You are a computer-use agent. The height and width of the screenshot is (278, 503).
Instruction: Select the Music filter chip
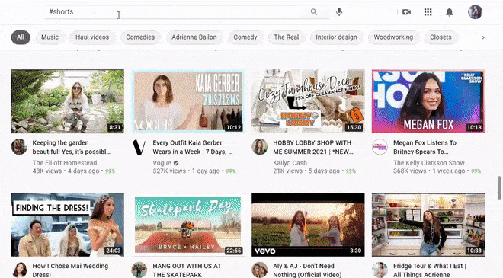[50, 37]
